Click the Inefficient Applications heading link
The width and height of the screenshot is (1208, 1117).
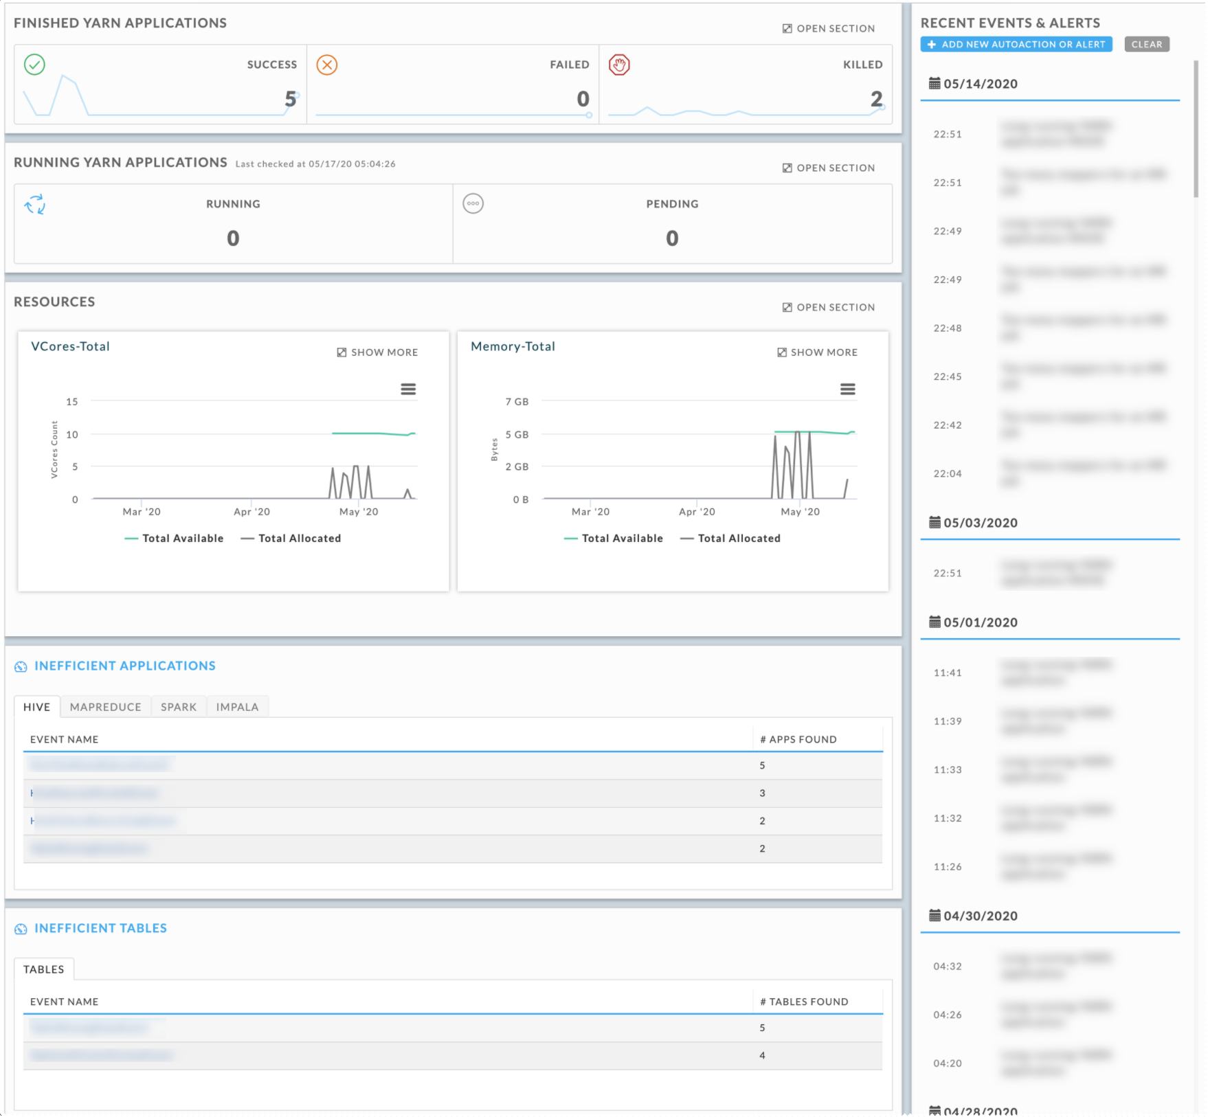point(125,666)
